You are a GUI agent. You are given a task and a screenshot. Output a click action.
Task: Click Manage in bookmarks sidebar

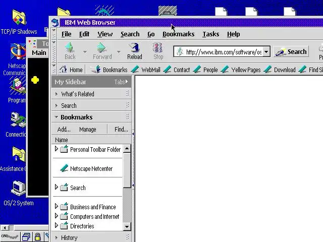(x=88, y=130)
